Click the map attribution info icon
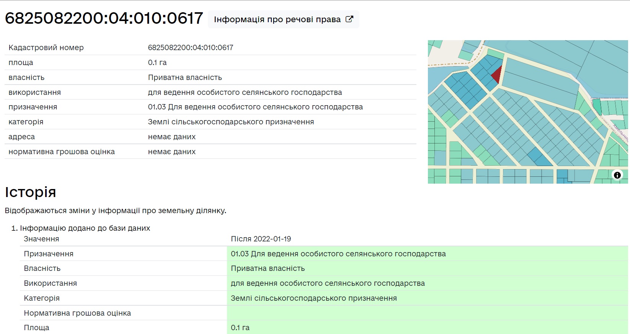The image size is (630, 334). click(617, 175)
